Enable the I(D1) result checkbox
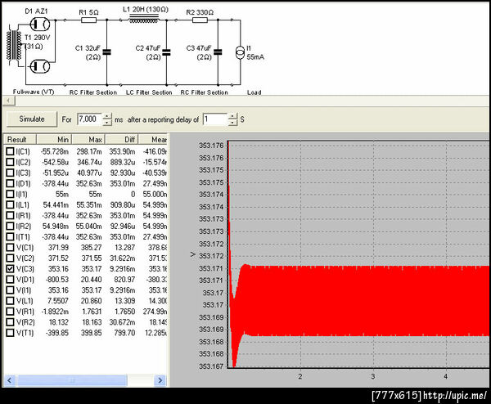This screenshot has width=491, height=404. click(x=11, y=183)
